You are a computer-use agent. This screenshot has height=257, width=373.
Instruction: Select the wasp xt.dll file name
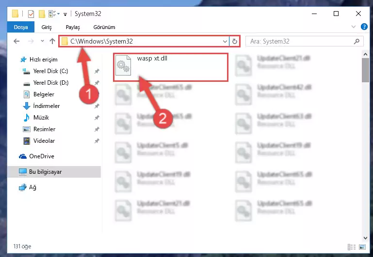point(152,59)
